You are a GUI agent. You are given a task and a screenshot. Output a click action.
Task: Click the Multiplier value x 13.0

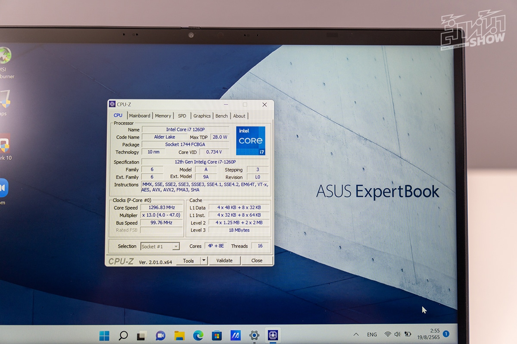pyautogui.click(x=162, y=215)
